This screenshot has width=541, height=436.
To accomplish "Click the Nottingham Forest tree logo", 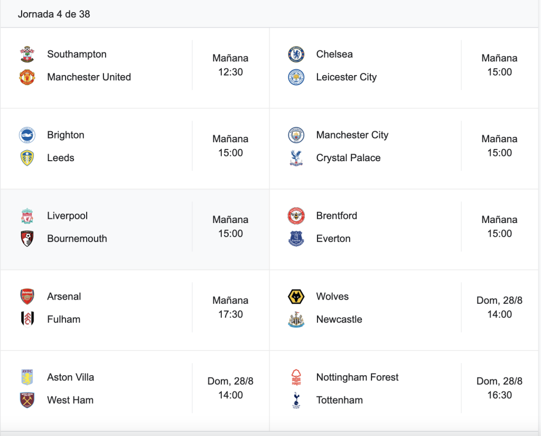I will pos(296,377).
